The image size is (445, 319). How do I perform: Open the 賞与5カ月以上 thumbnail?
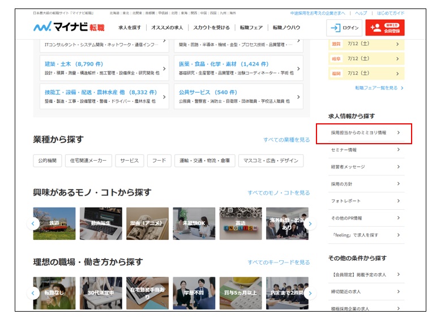[241, 293]
